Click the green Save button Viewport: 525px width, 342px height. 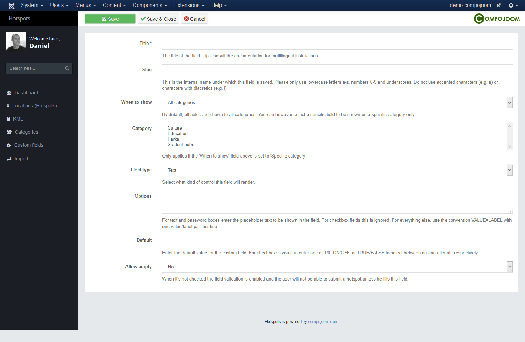point(110,19)
